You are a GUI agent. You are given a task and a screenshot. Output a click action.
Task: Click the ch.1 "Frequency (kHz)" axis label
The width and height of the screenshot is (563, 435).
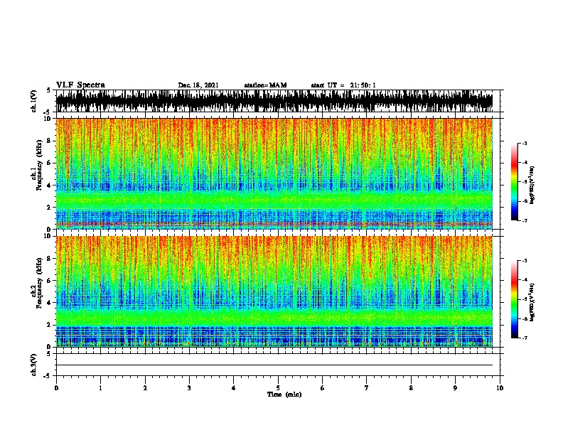[39, 165]
